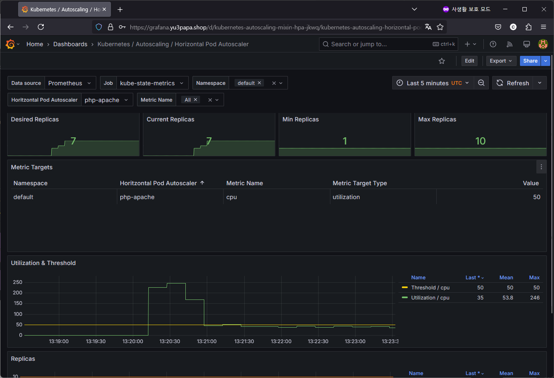This screenshot has width=554, height=378.
Task: Sort Utilization legend by Mean column
Action: point(506,278)
